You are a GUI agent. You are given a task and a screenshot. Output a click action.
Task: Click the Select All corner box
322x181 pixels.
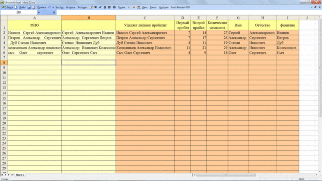pyautogui.click(x=4, y=18)
